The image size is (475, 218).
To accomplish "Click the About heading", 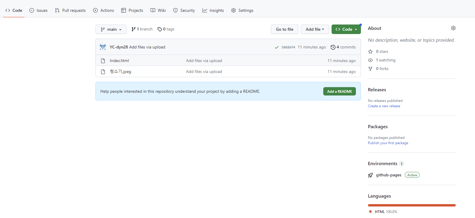I will click(x=375, y=28).
